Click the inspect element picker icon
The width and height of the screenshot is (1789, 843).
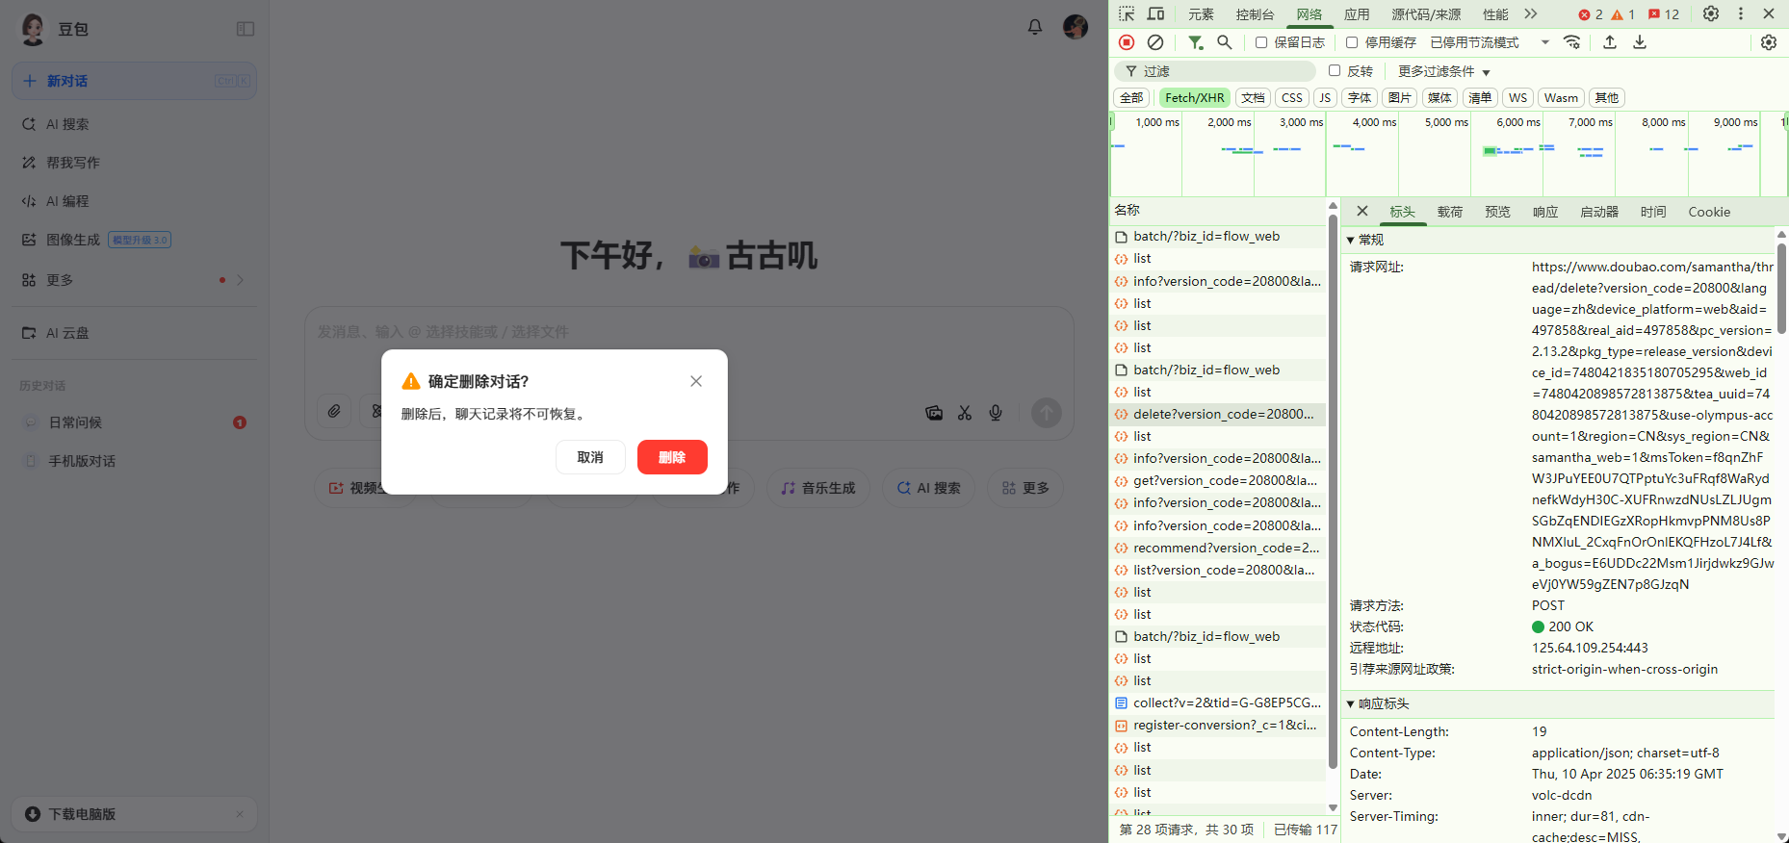click(1127, 13)
